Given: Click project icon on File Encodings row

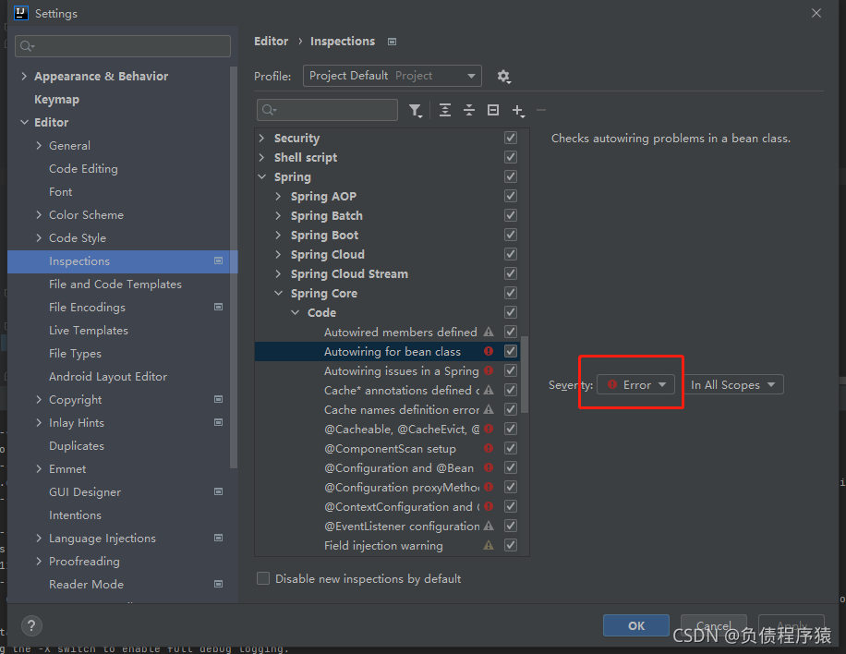Looking at the screenshot, I should pyautogui.click(x=219, y=307).
